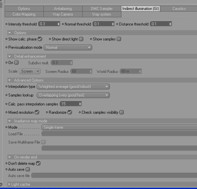Disable Mixed resolution checkbox
This screenshot has height=189, width=197.
(x=37, y=112)
